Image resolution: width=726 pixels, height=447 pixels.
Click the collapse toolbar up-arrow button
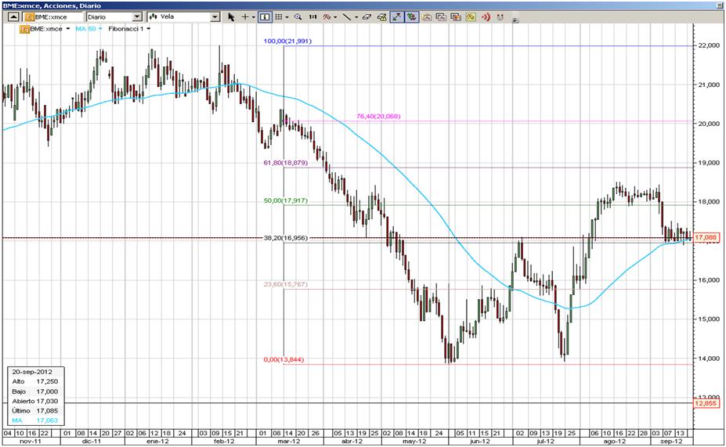[x=13, y=16]
